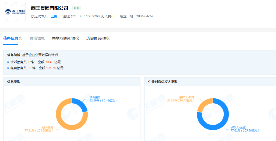Select the 债务信息 tab
The image size is (276, 141).
(x=11, y=38)
